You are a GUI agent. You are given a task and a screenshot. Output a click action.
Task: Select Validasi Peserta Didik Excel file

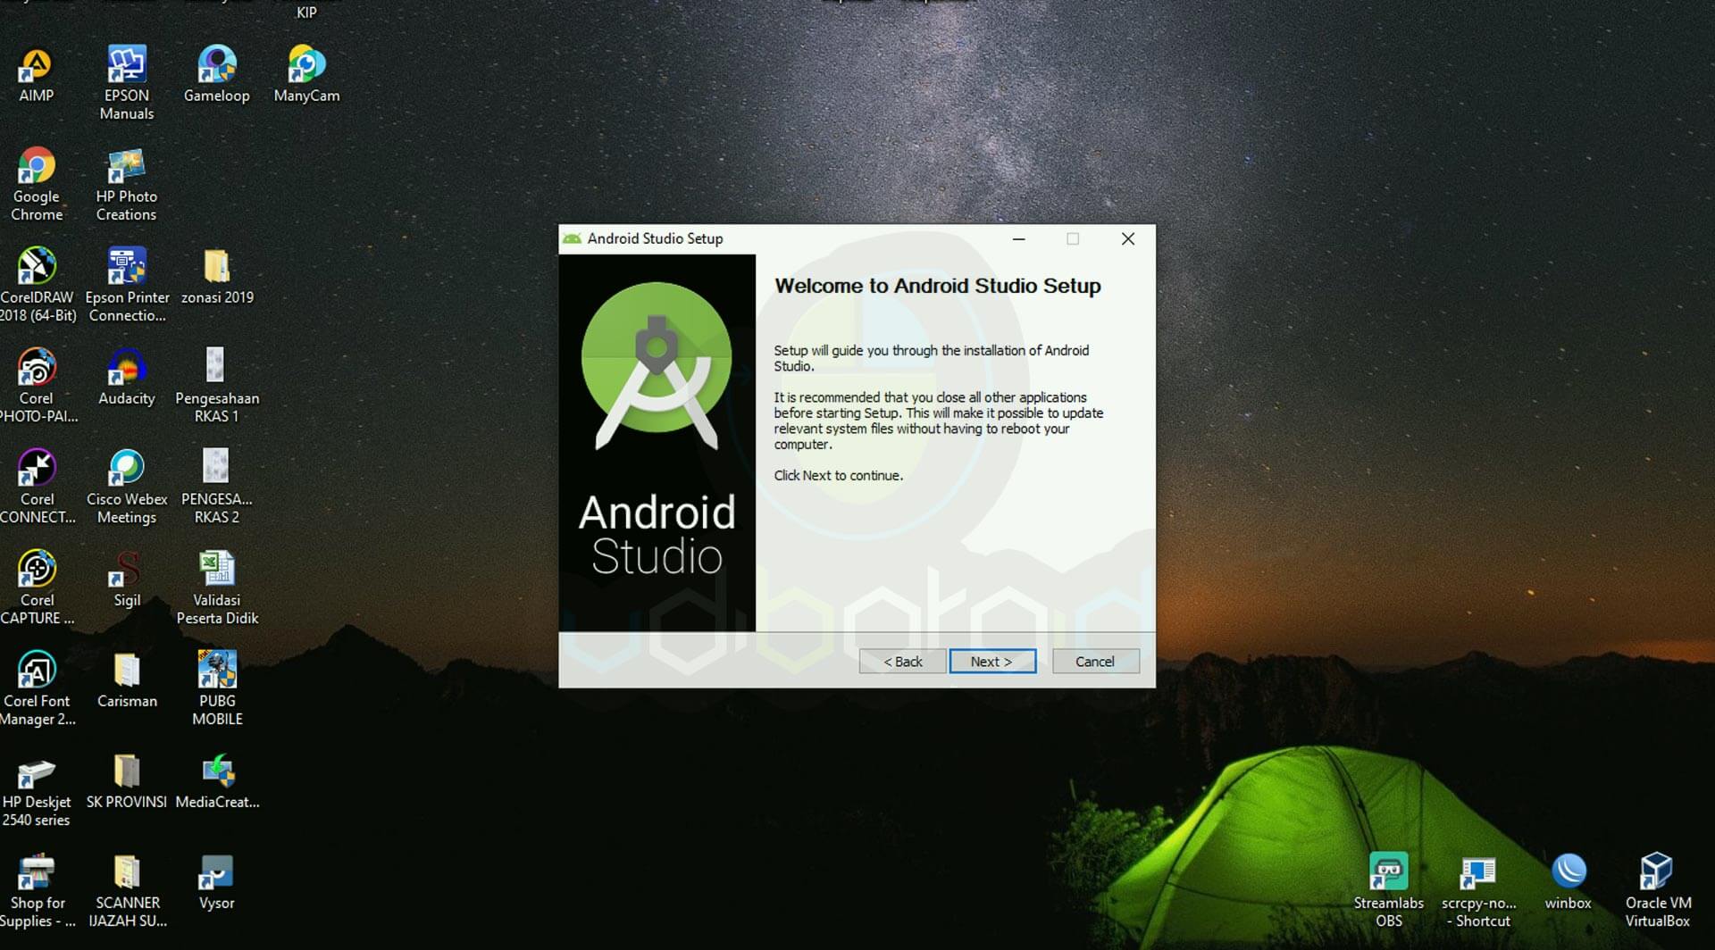pyautogui.click(x=217, y=587)
